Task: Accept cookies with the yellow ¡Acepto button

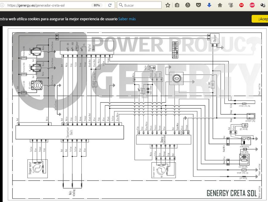Action: 260,19
